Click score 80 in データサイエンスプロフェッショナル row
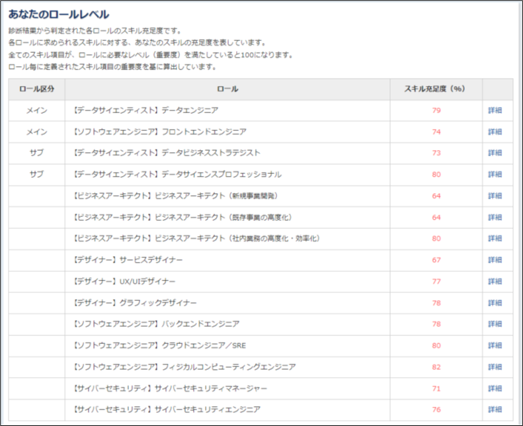Image resolution: width=523 pixels, height=426 pixels. point(436,175)
